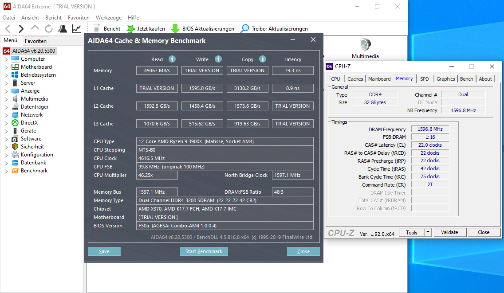Switch to Caches tab in CPU-Z
Screen dimensions: 504x293
(355, 79)
